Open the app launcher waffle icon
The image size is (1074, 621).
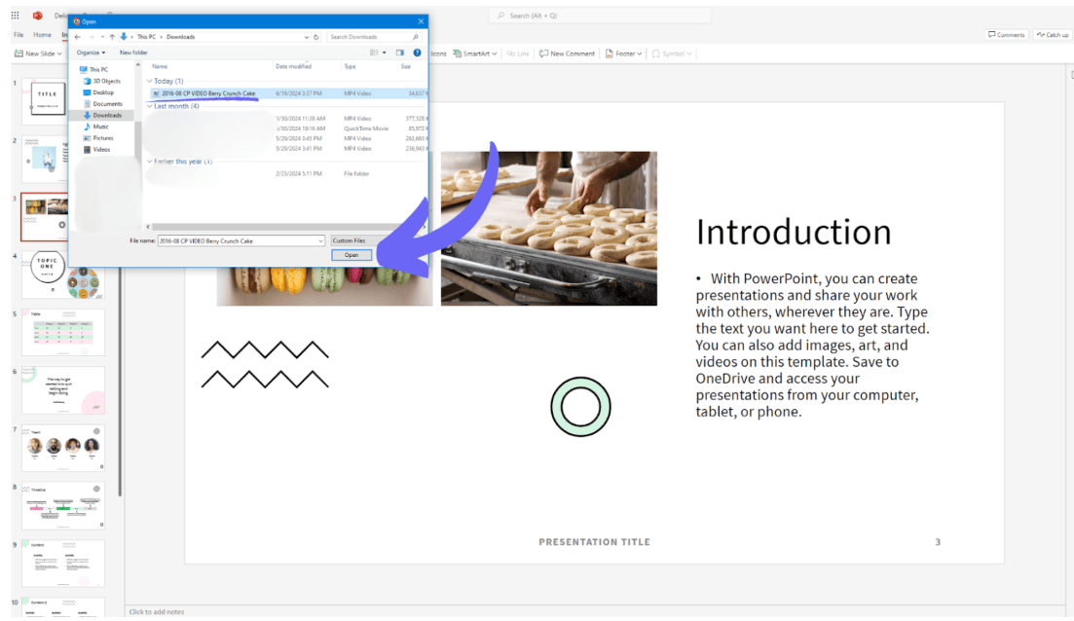click(x=15, y=16)
